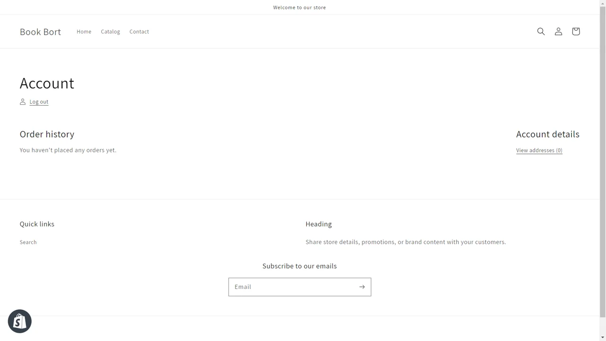The height and width of the screenshot is (341, 606).
Task: Click the scrollbar down arrow
Action: pos(602,337)
